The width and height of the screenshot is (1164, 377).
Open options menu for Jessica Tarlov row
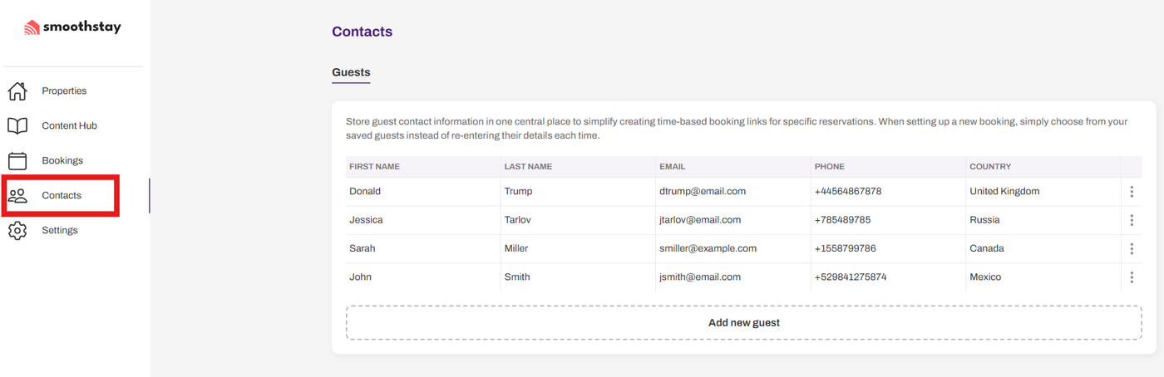(1132, 220)
